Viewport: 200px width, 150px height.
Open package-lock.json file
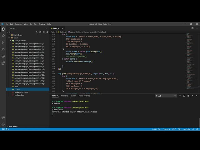click(21, 92)
